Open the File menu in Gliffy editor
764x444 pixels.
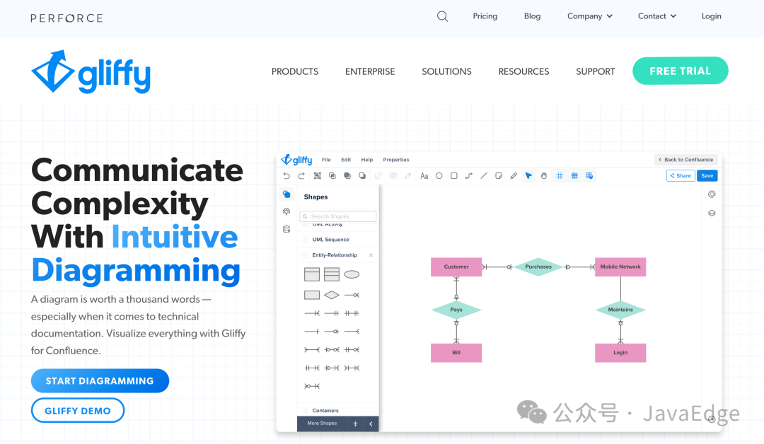pyautogui.click(x=326, y=160)
